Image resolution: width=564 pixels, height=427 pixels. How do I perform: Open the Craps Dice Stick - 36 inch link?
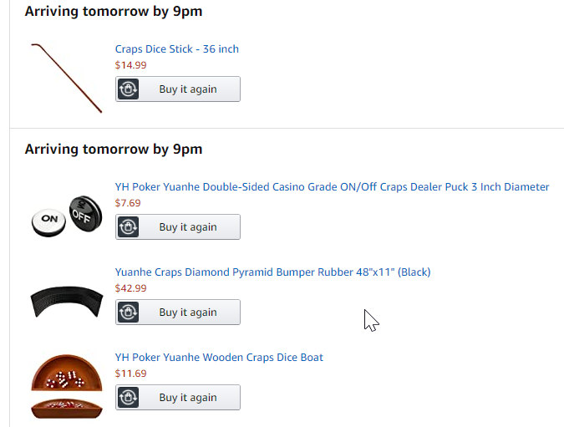click(177, 49)
